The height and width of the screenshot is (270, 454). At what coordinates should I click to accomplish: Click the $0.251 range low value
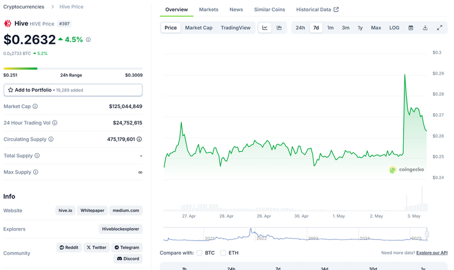[x=11, y=75]
